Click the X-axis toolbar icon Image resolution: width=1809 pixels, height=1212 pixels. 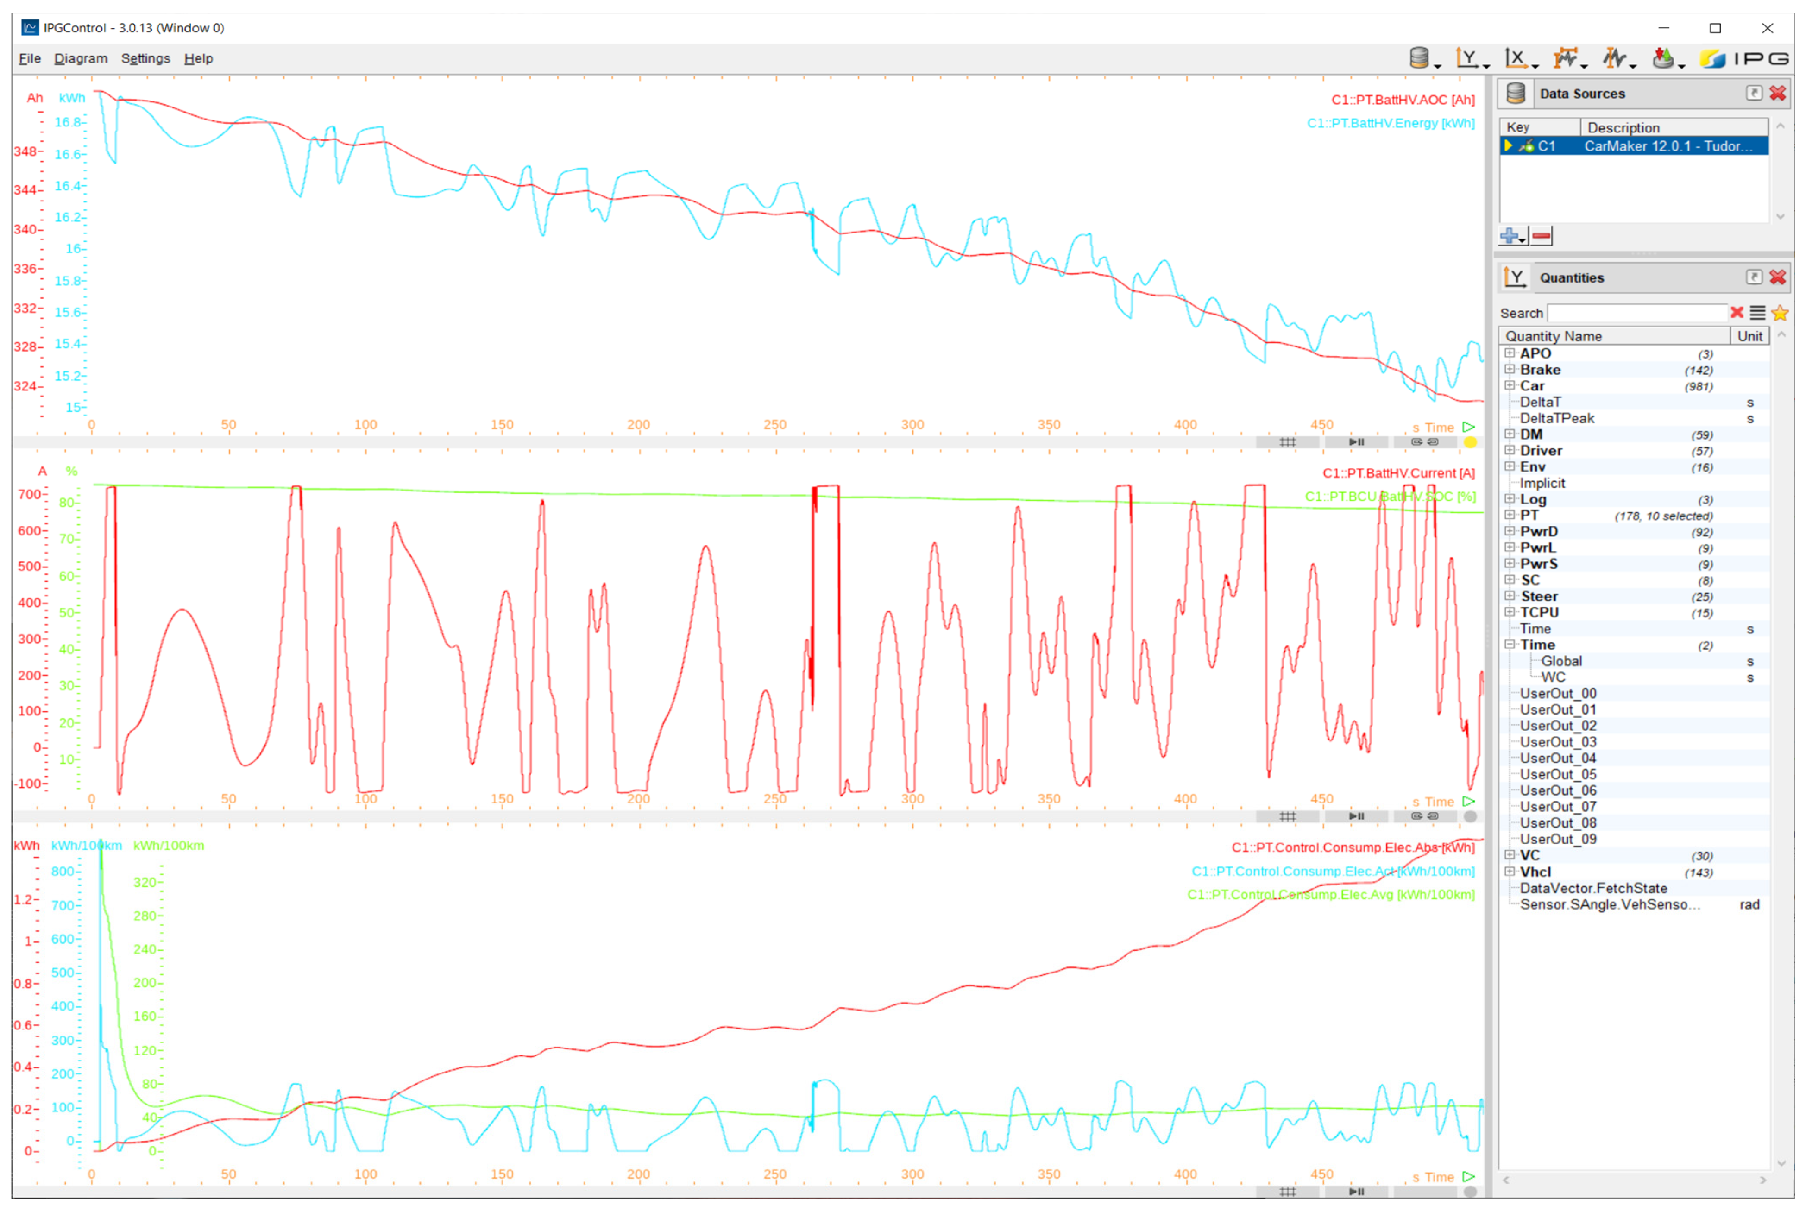pyautogui.click(x=1515, y=58)
